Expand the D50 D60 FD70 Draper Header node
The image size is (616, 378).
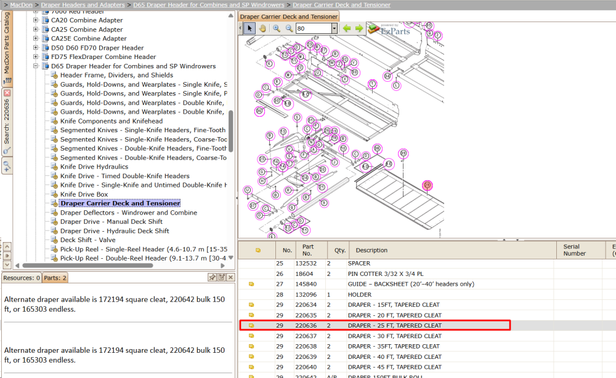point(36,47)
